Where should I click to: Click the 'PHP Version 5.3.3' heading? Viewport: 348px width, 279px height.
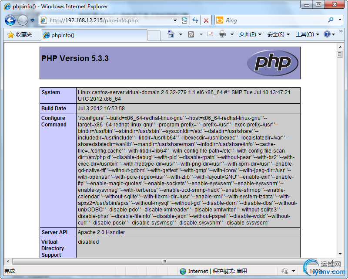point(75,58)
